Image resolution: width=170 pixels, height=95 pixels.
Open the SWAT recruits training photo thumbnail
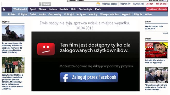(13, 33)
